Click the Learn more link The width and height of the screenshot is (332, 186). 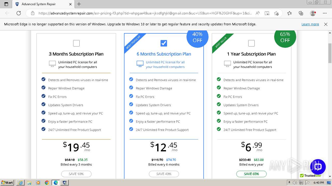tap(310, 24)
